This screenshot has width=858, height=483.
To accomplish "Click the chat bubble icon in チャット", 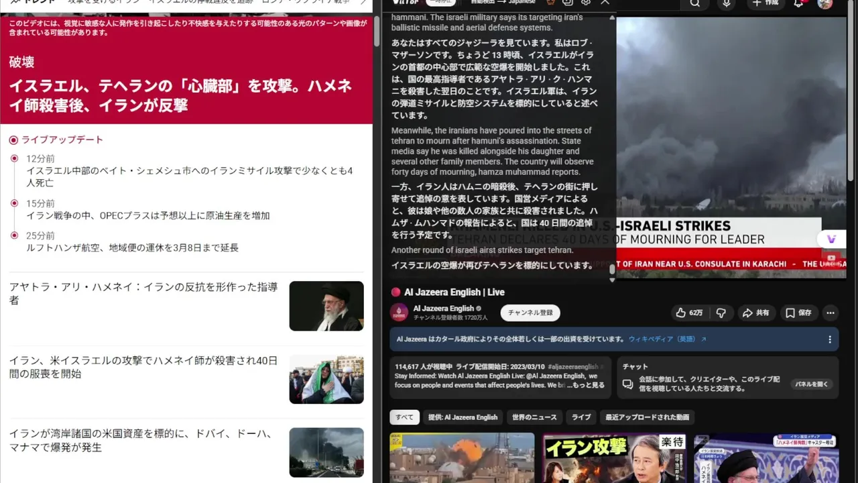I will point(628,384).
